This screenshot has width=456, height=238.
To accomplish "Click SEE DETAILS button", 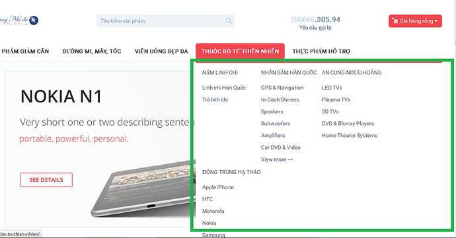I will pyautogui.click(x=46, y=180).
